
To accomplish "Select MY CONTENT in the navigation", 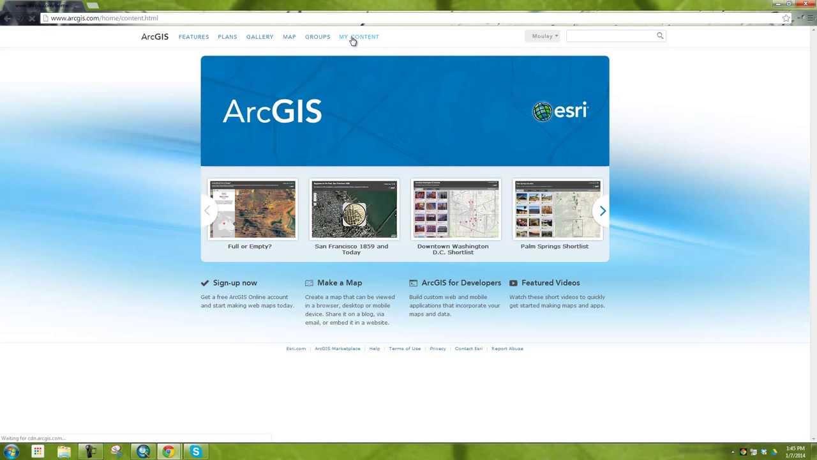I will 359,36.
